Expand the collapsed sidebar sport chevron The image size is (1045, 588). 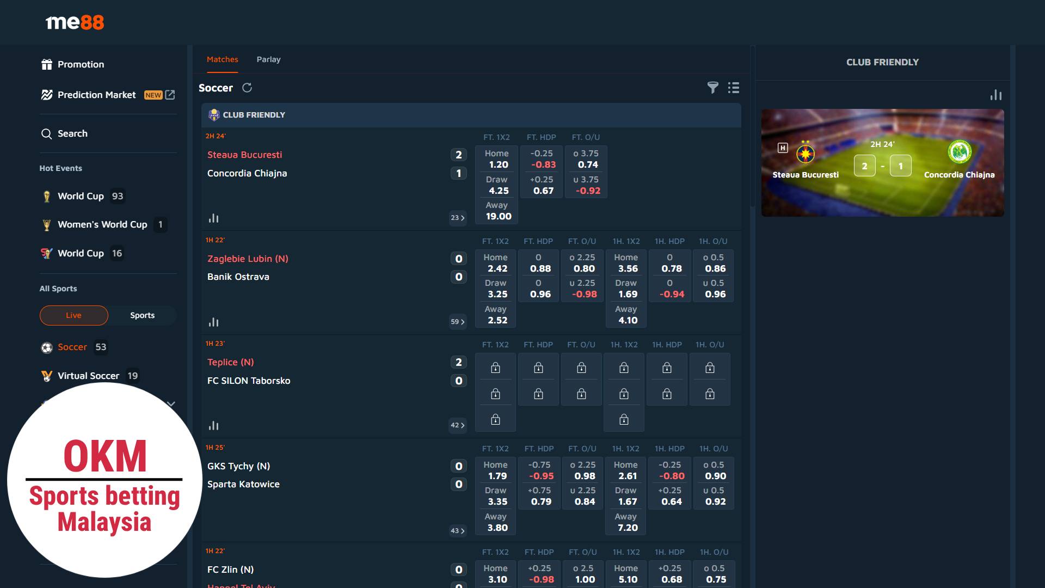[171, 403]
